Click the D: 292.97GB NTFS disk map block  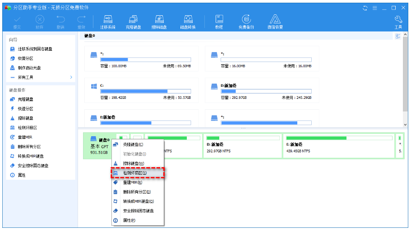tap(243, 146)
